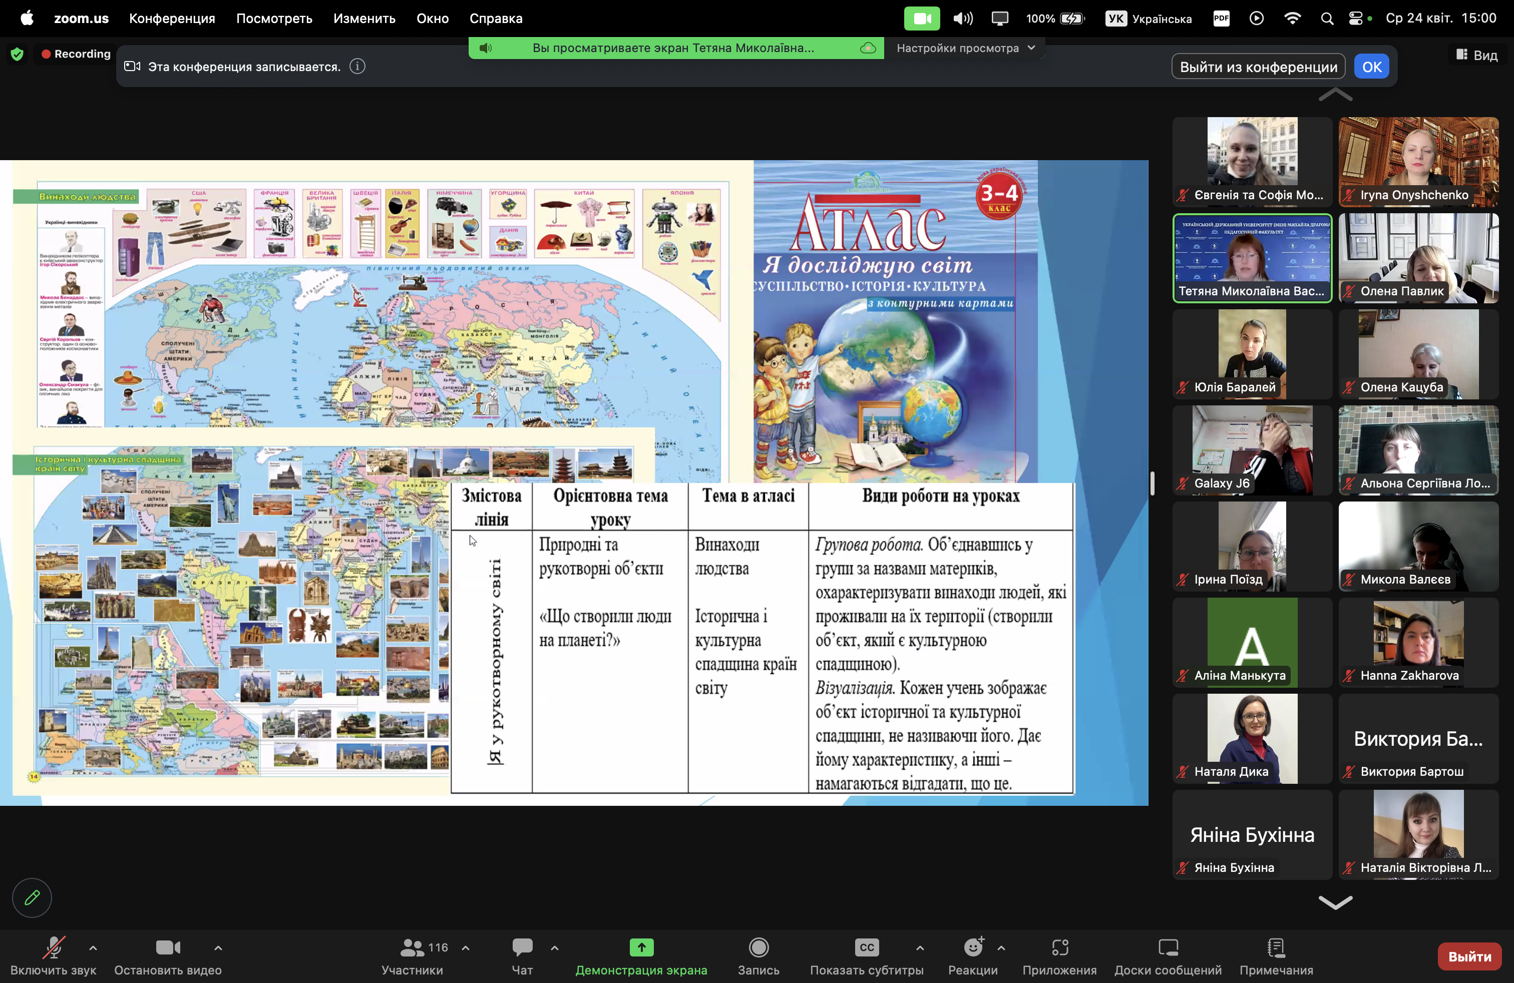This screenshot has width=1514, height=983.
Task: Open battery status 100% in menu bar
Action: click(1055, 18)
